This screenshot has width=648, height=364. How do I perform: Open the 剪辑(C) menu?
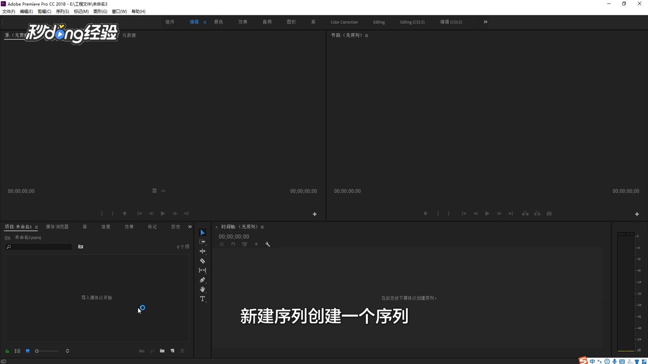pos(45,11)
